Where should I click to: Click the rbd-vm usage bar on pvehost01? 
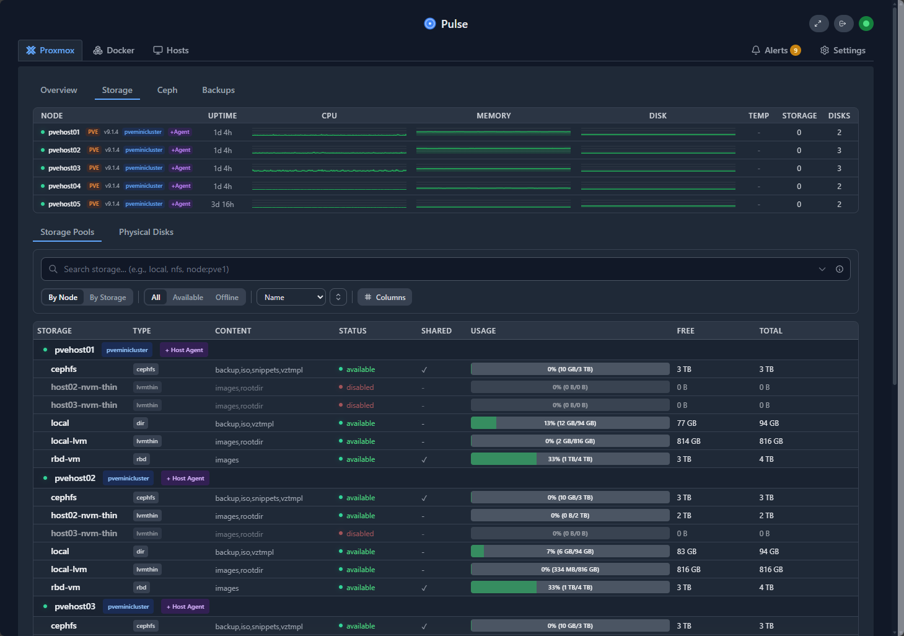point(569,459)
